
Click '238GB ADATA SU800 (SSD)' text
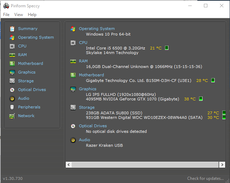pos(114,113)
